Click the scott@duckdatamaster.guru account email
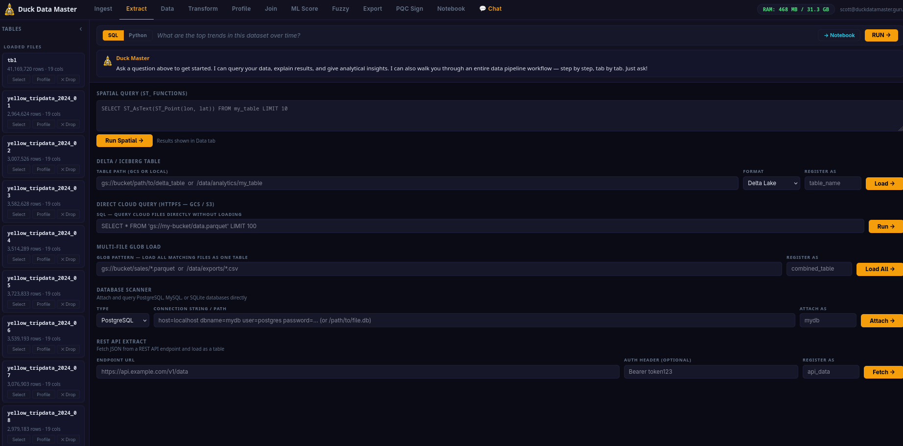Screen dimensions: 903x446 click(871, 9)
